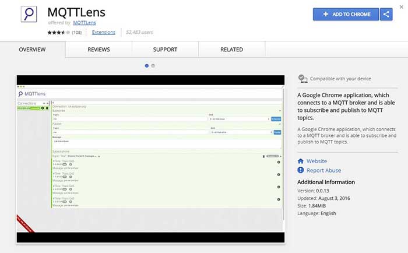
Task: Open the MQTTLens developer link
Action: pyautogui.click(x=85, y=23)
